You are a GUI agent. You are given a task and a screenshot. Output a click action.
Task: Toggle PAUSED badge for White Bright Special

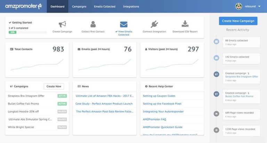pyautogui.click(x=62, y=127)
